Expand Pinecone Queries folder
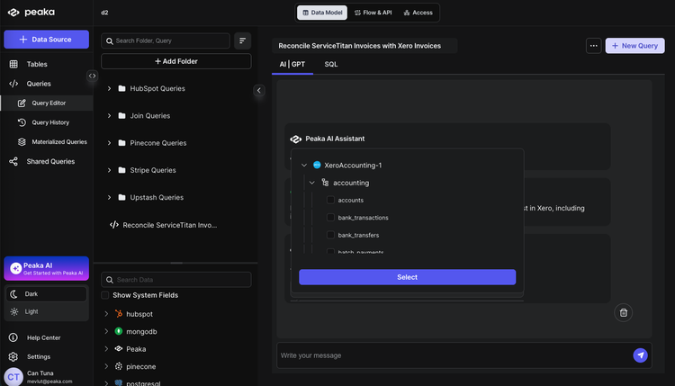 pyautogui.click(x=109, y=143)
